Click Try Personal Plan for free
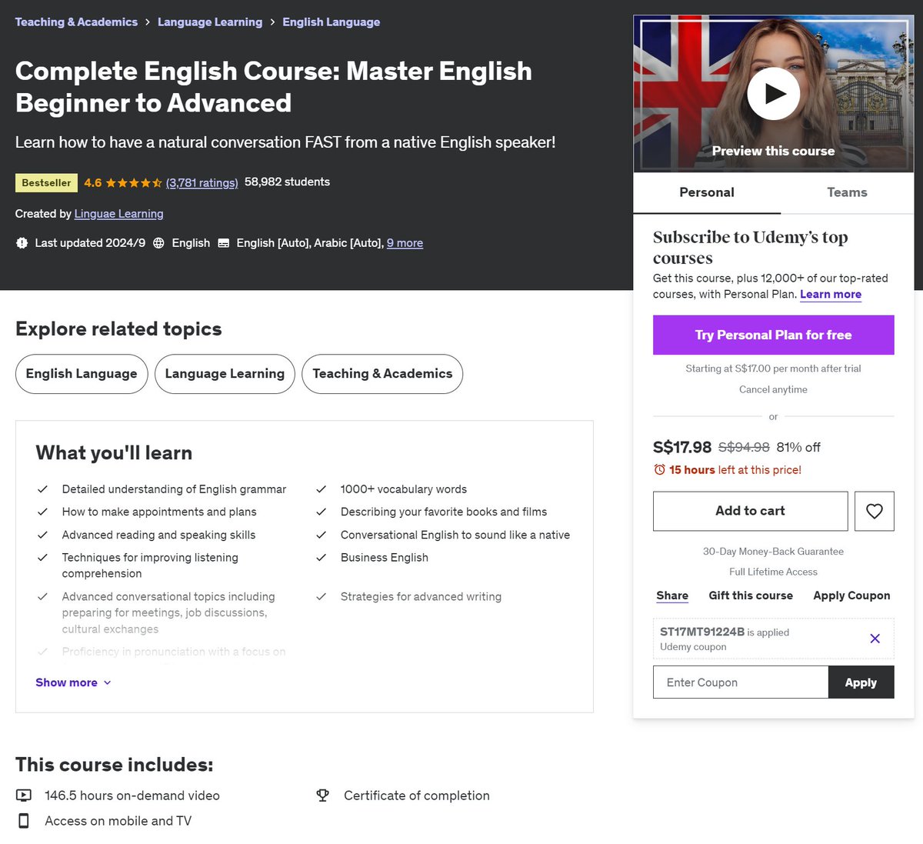 pyautogui.click(x=773, y=335)
